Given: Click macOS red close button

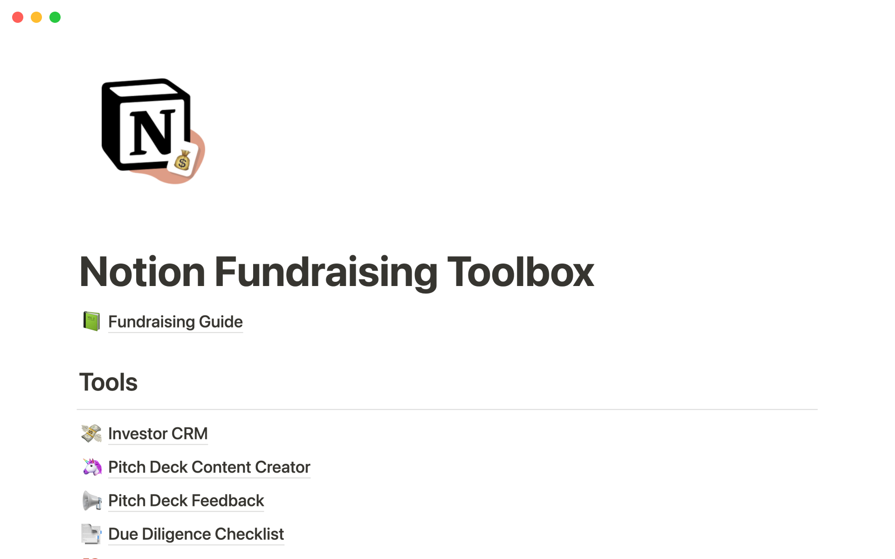Looking at the screenshot, I should click(17, 16).
